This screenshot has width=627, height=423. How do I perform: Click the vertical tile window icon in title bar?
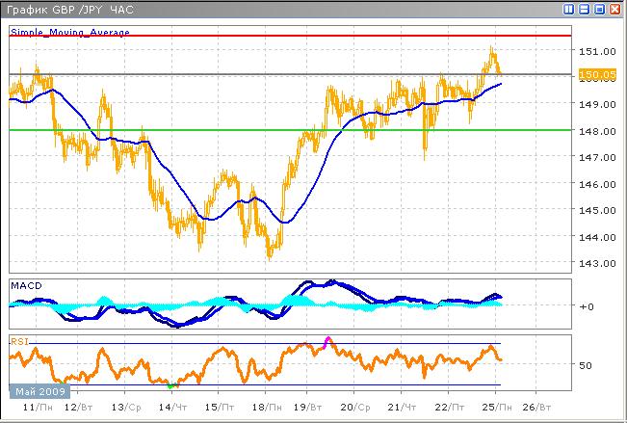(569, 9)
